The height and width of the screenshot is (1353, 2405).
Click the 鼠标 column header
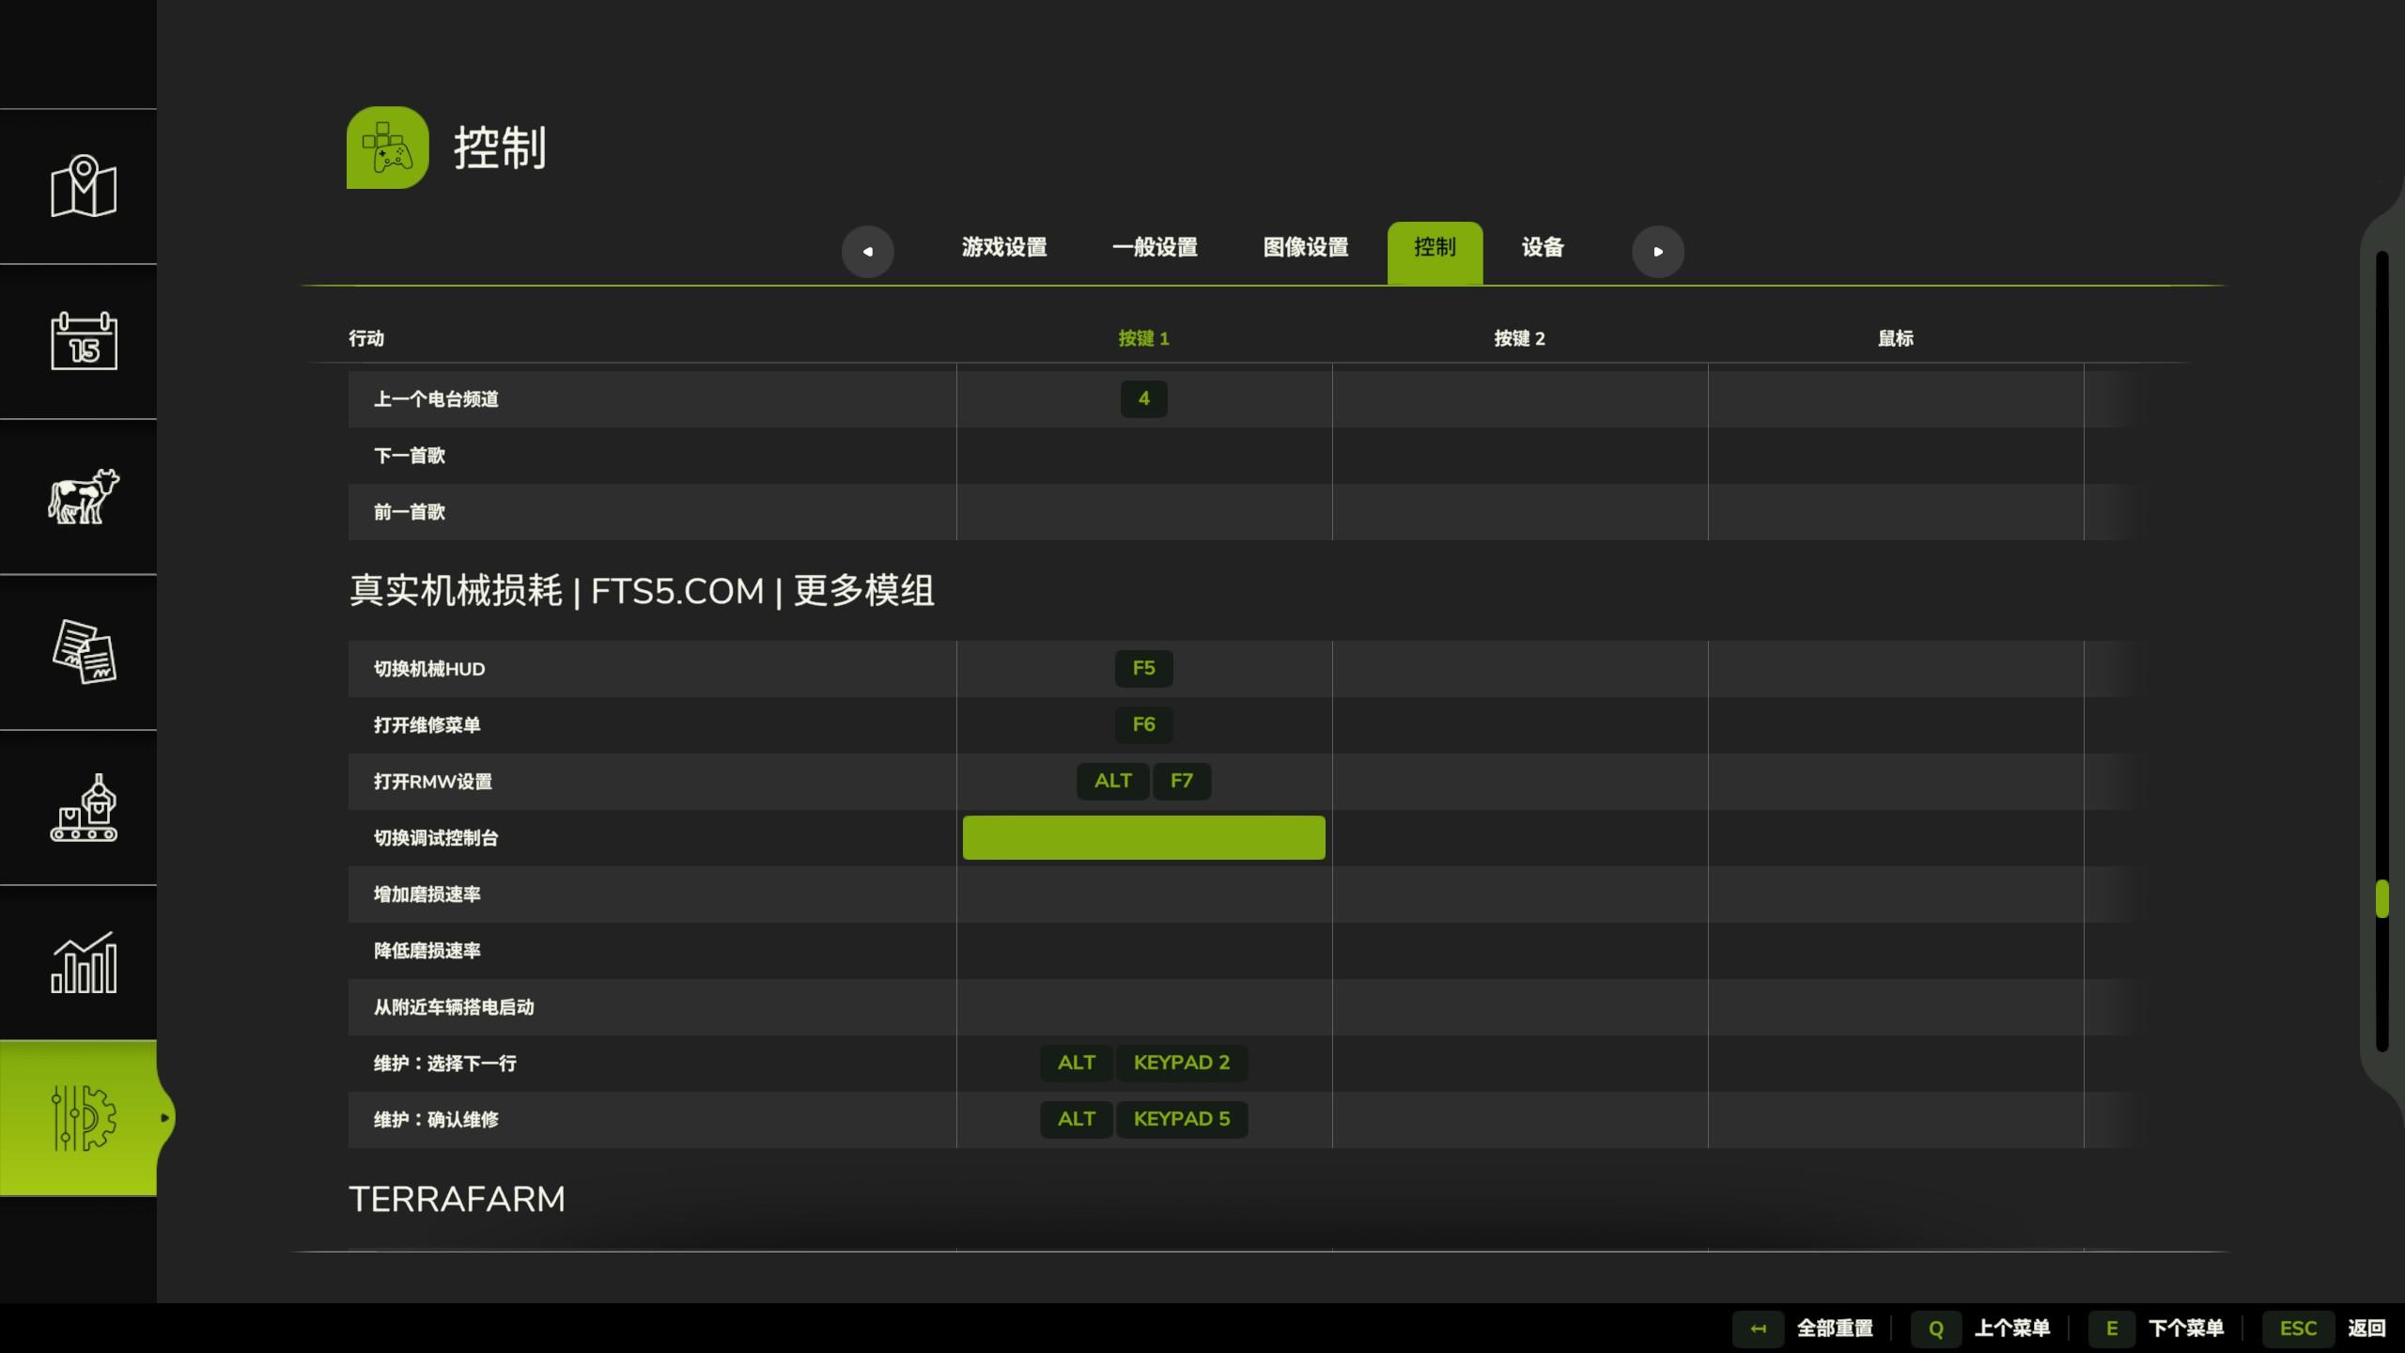pos(1895,338)
